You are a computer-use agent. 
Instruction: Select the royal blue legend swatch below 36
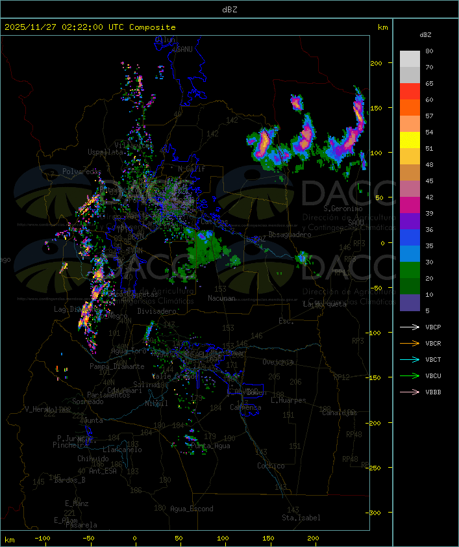pos(410,238)
